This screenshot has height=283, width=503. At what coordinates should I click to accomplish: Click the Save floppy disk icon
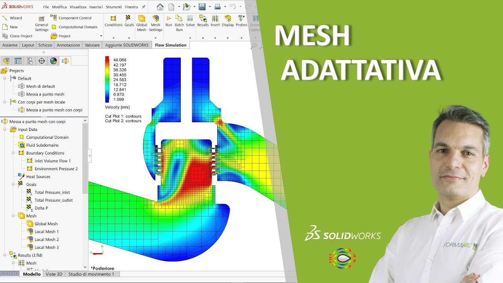pyautogui.click(x=202, y=7)
